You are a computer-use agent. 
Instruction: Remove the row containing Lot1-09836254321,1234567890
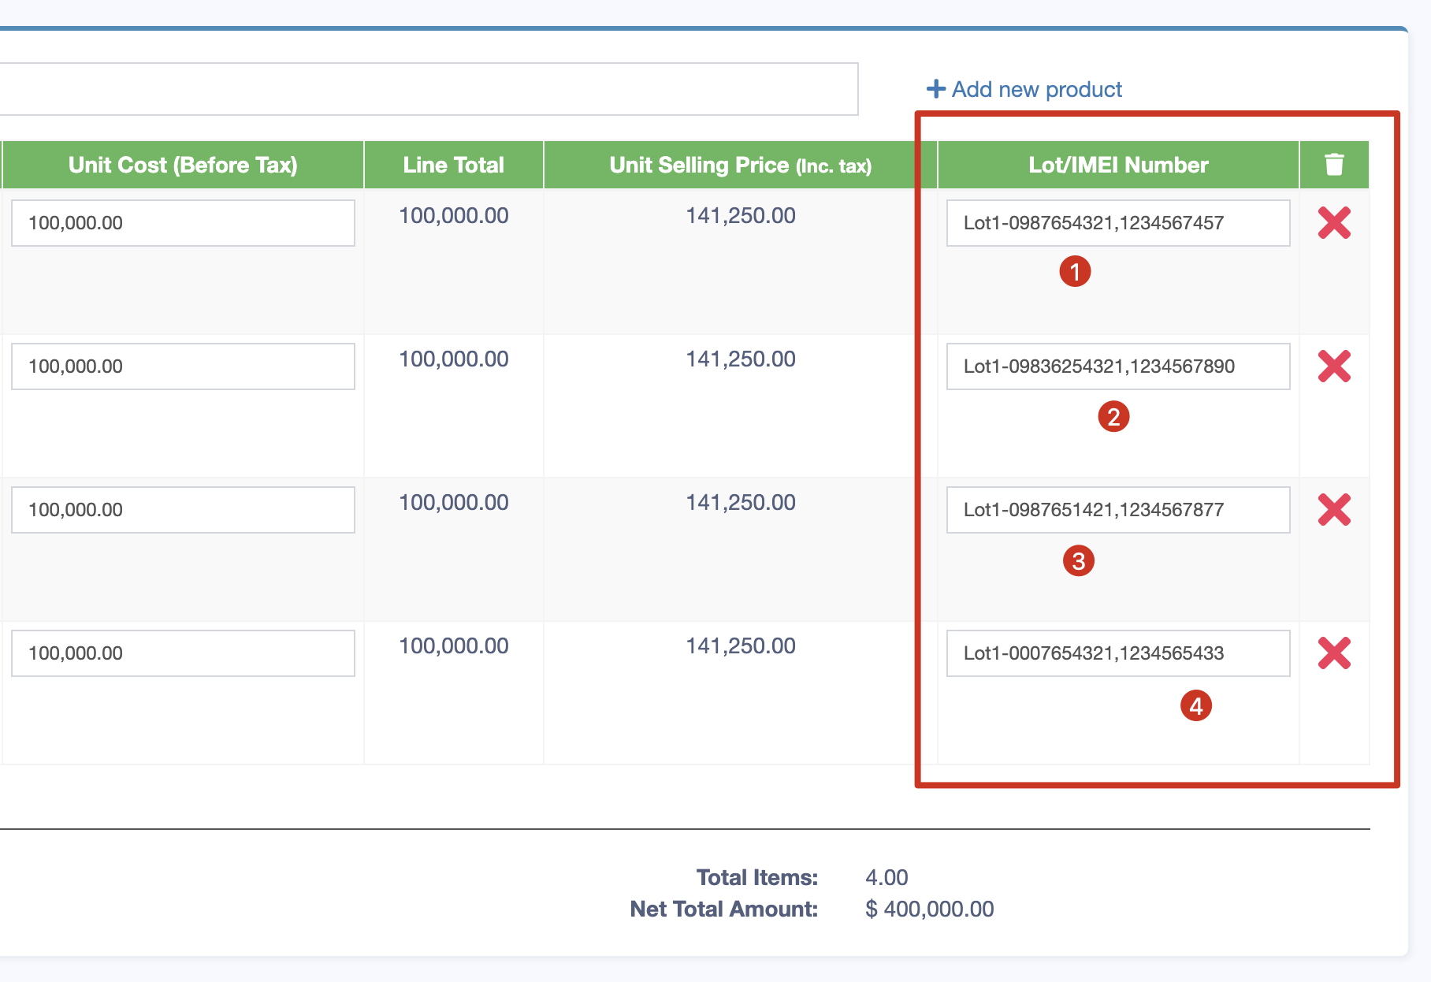coord(1333,366)
